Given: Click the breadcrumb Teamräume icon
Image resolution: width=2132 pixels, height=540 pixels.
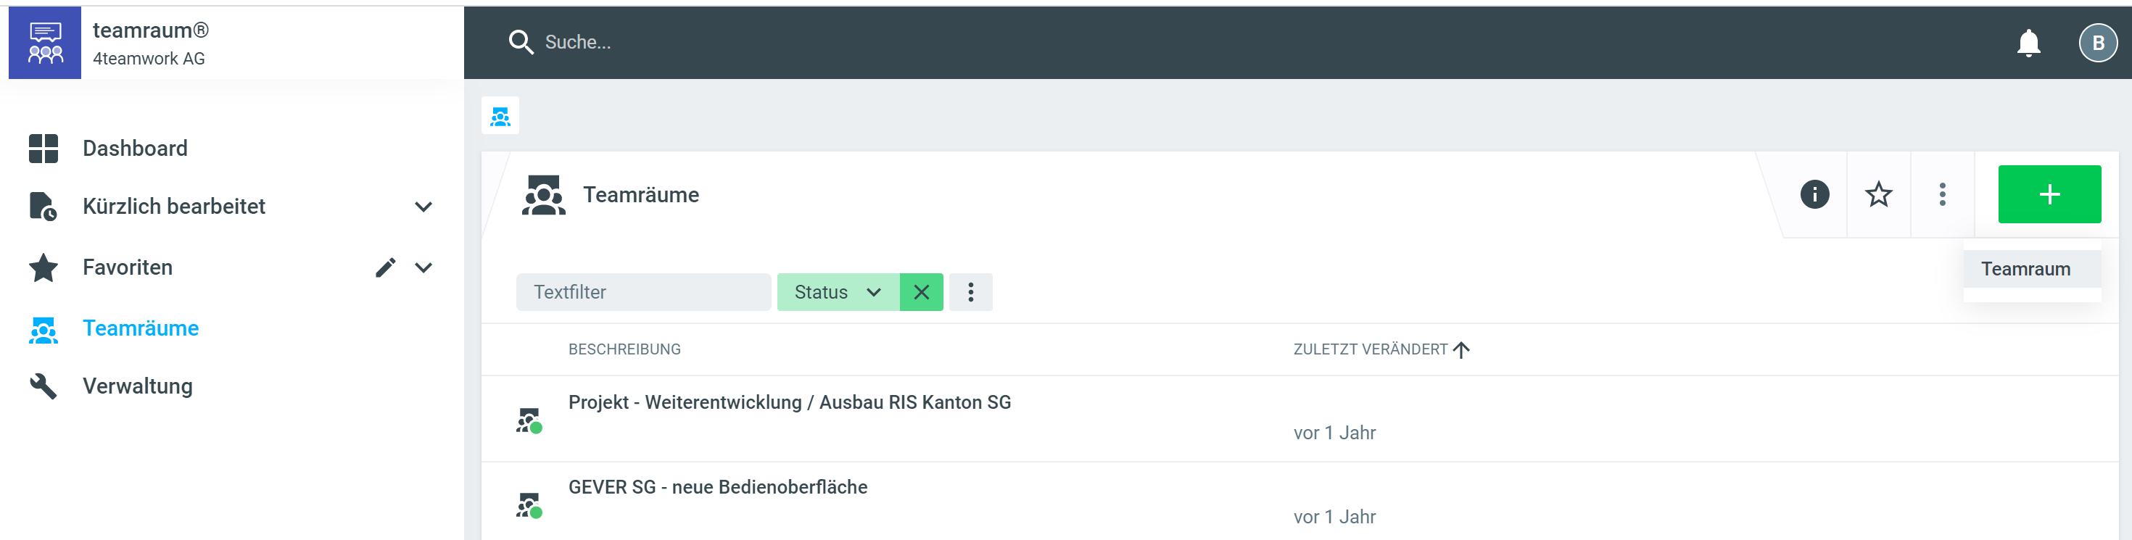Looking at the screenshot, I should tap(500, 117).
